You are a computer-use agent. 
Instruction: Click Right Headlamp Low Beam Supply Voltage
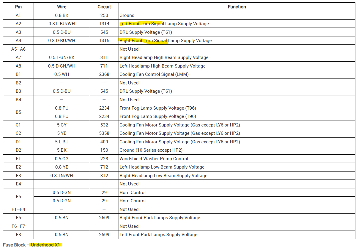point(163,176)
